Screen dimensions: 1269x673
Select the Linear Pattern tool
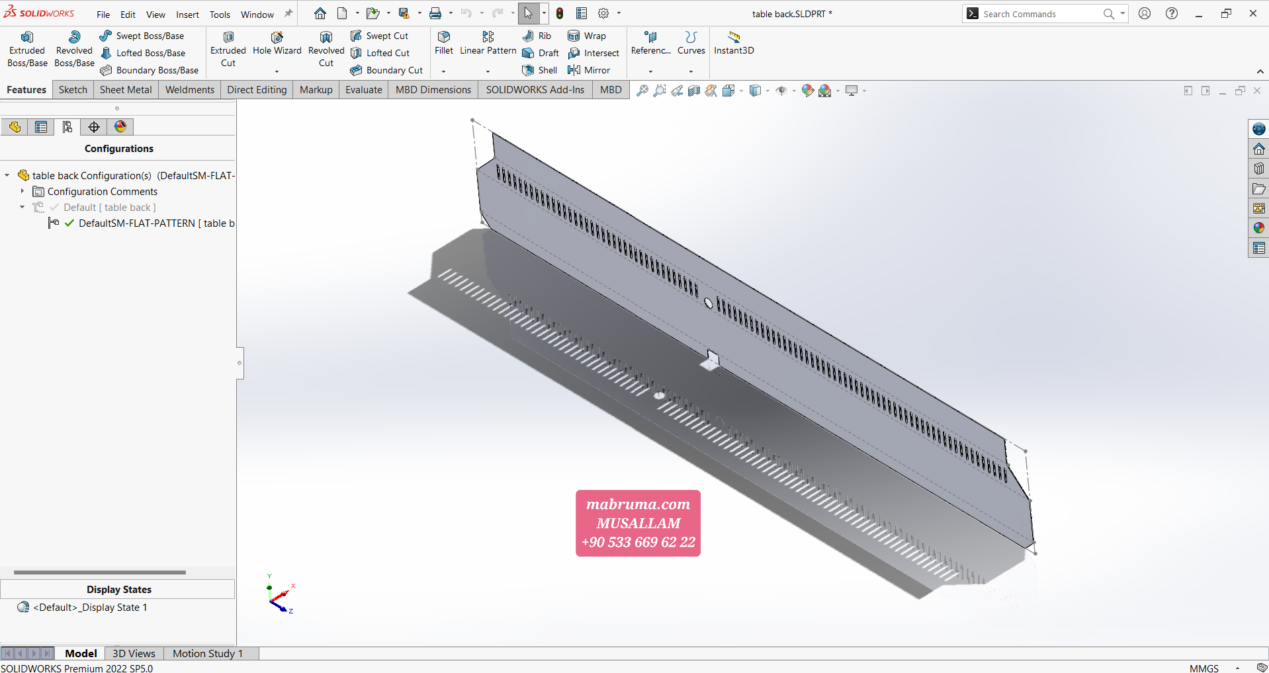click(488, 44)
